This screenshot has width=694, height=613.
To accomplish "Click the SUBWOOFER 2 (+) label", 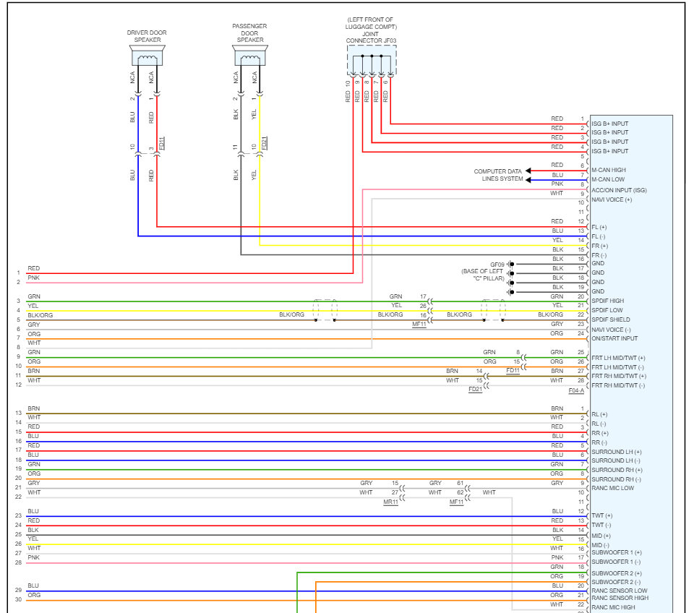I will [617, 574].
